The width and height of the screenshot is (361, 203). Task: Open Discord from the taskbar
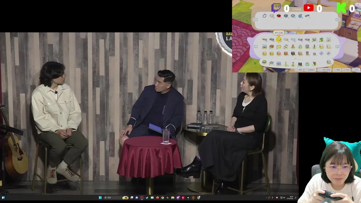pyautogui.click(x=178, y=198)
